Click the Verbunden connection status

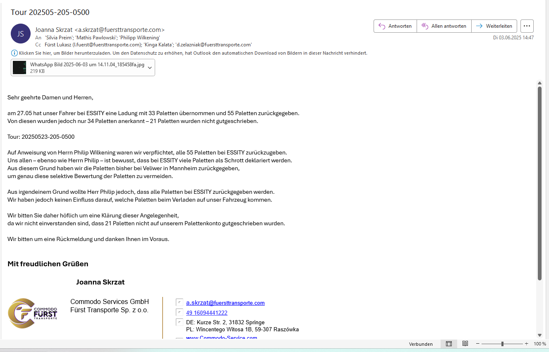(x=421, y=344)
